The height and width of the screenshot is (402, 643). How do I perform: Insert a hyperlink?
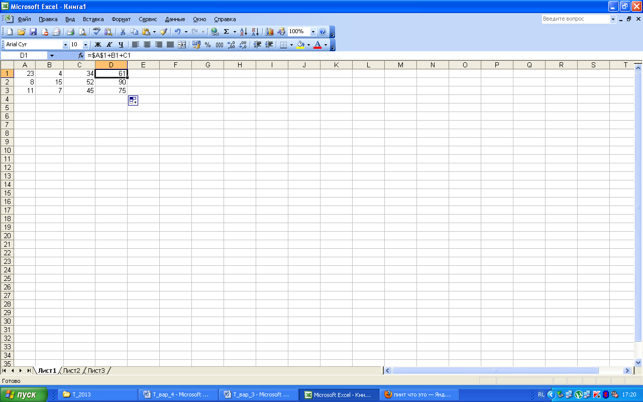[x=215, y=32]
